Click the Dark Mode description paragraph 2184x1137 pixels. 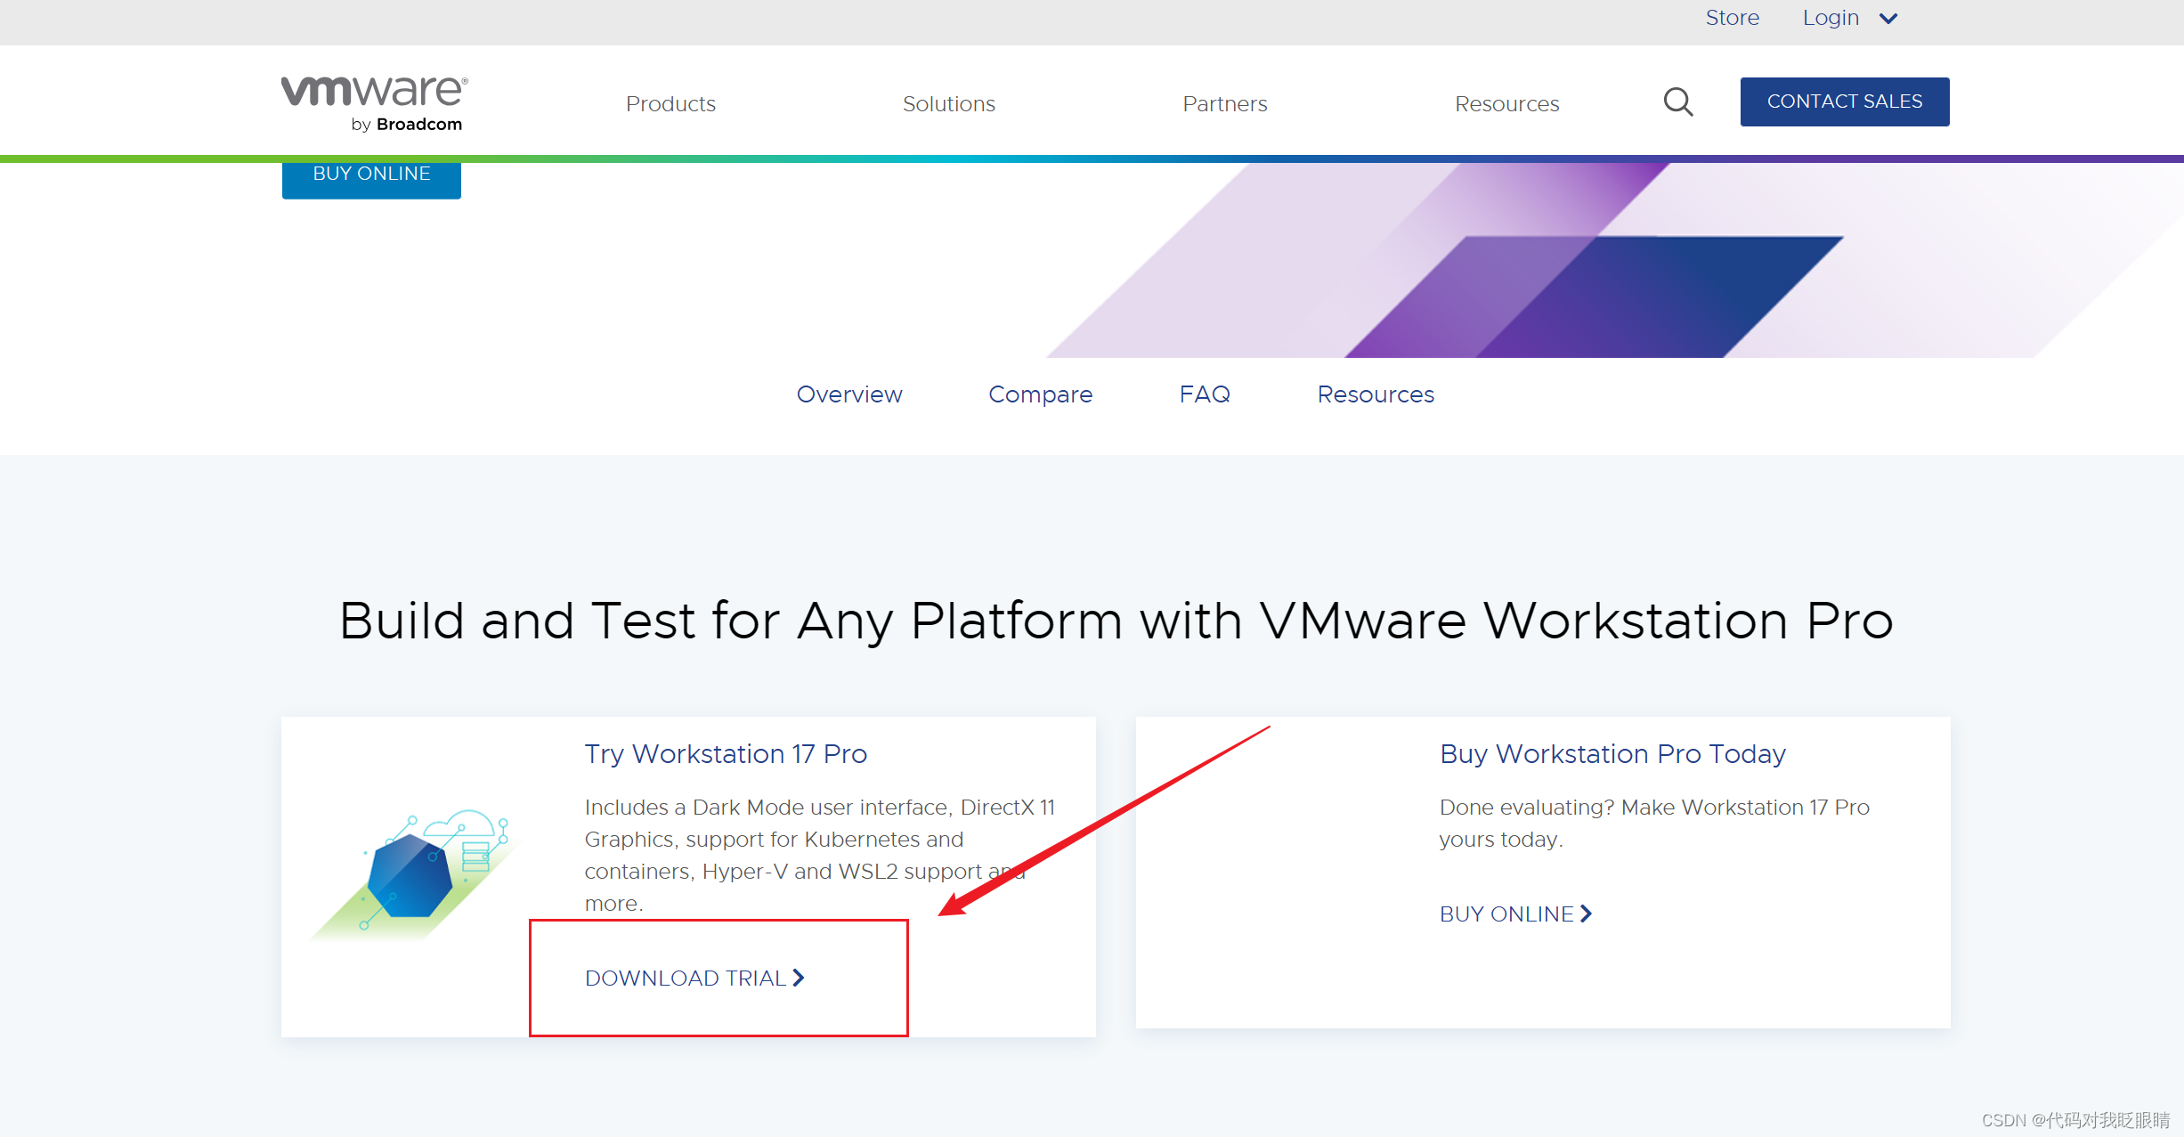[x=819, y=855]
